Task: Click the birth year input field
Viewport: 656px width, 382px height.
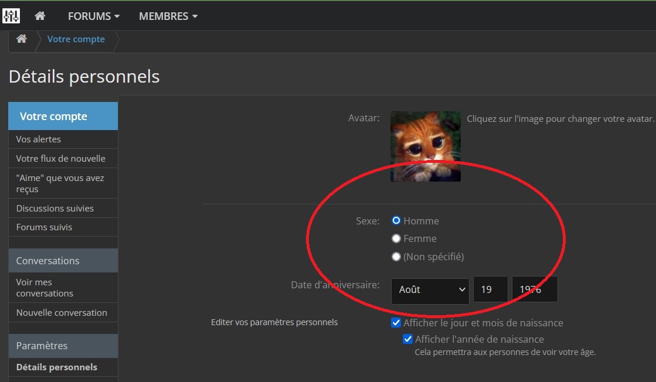Action: (x=534, y=290)
